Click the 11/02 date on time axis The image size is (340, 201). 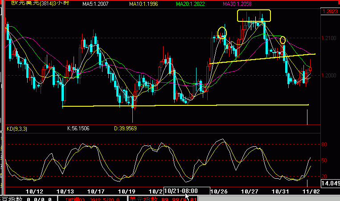311,192
